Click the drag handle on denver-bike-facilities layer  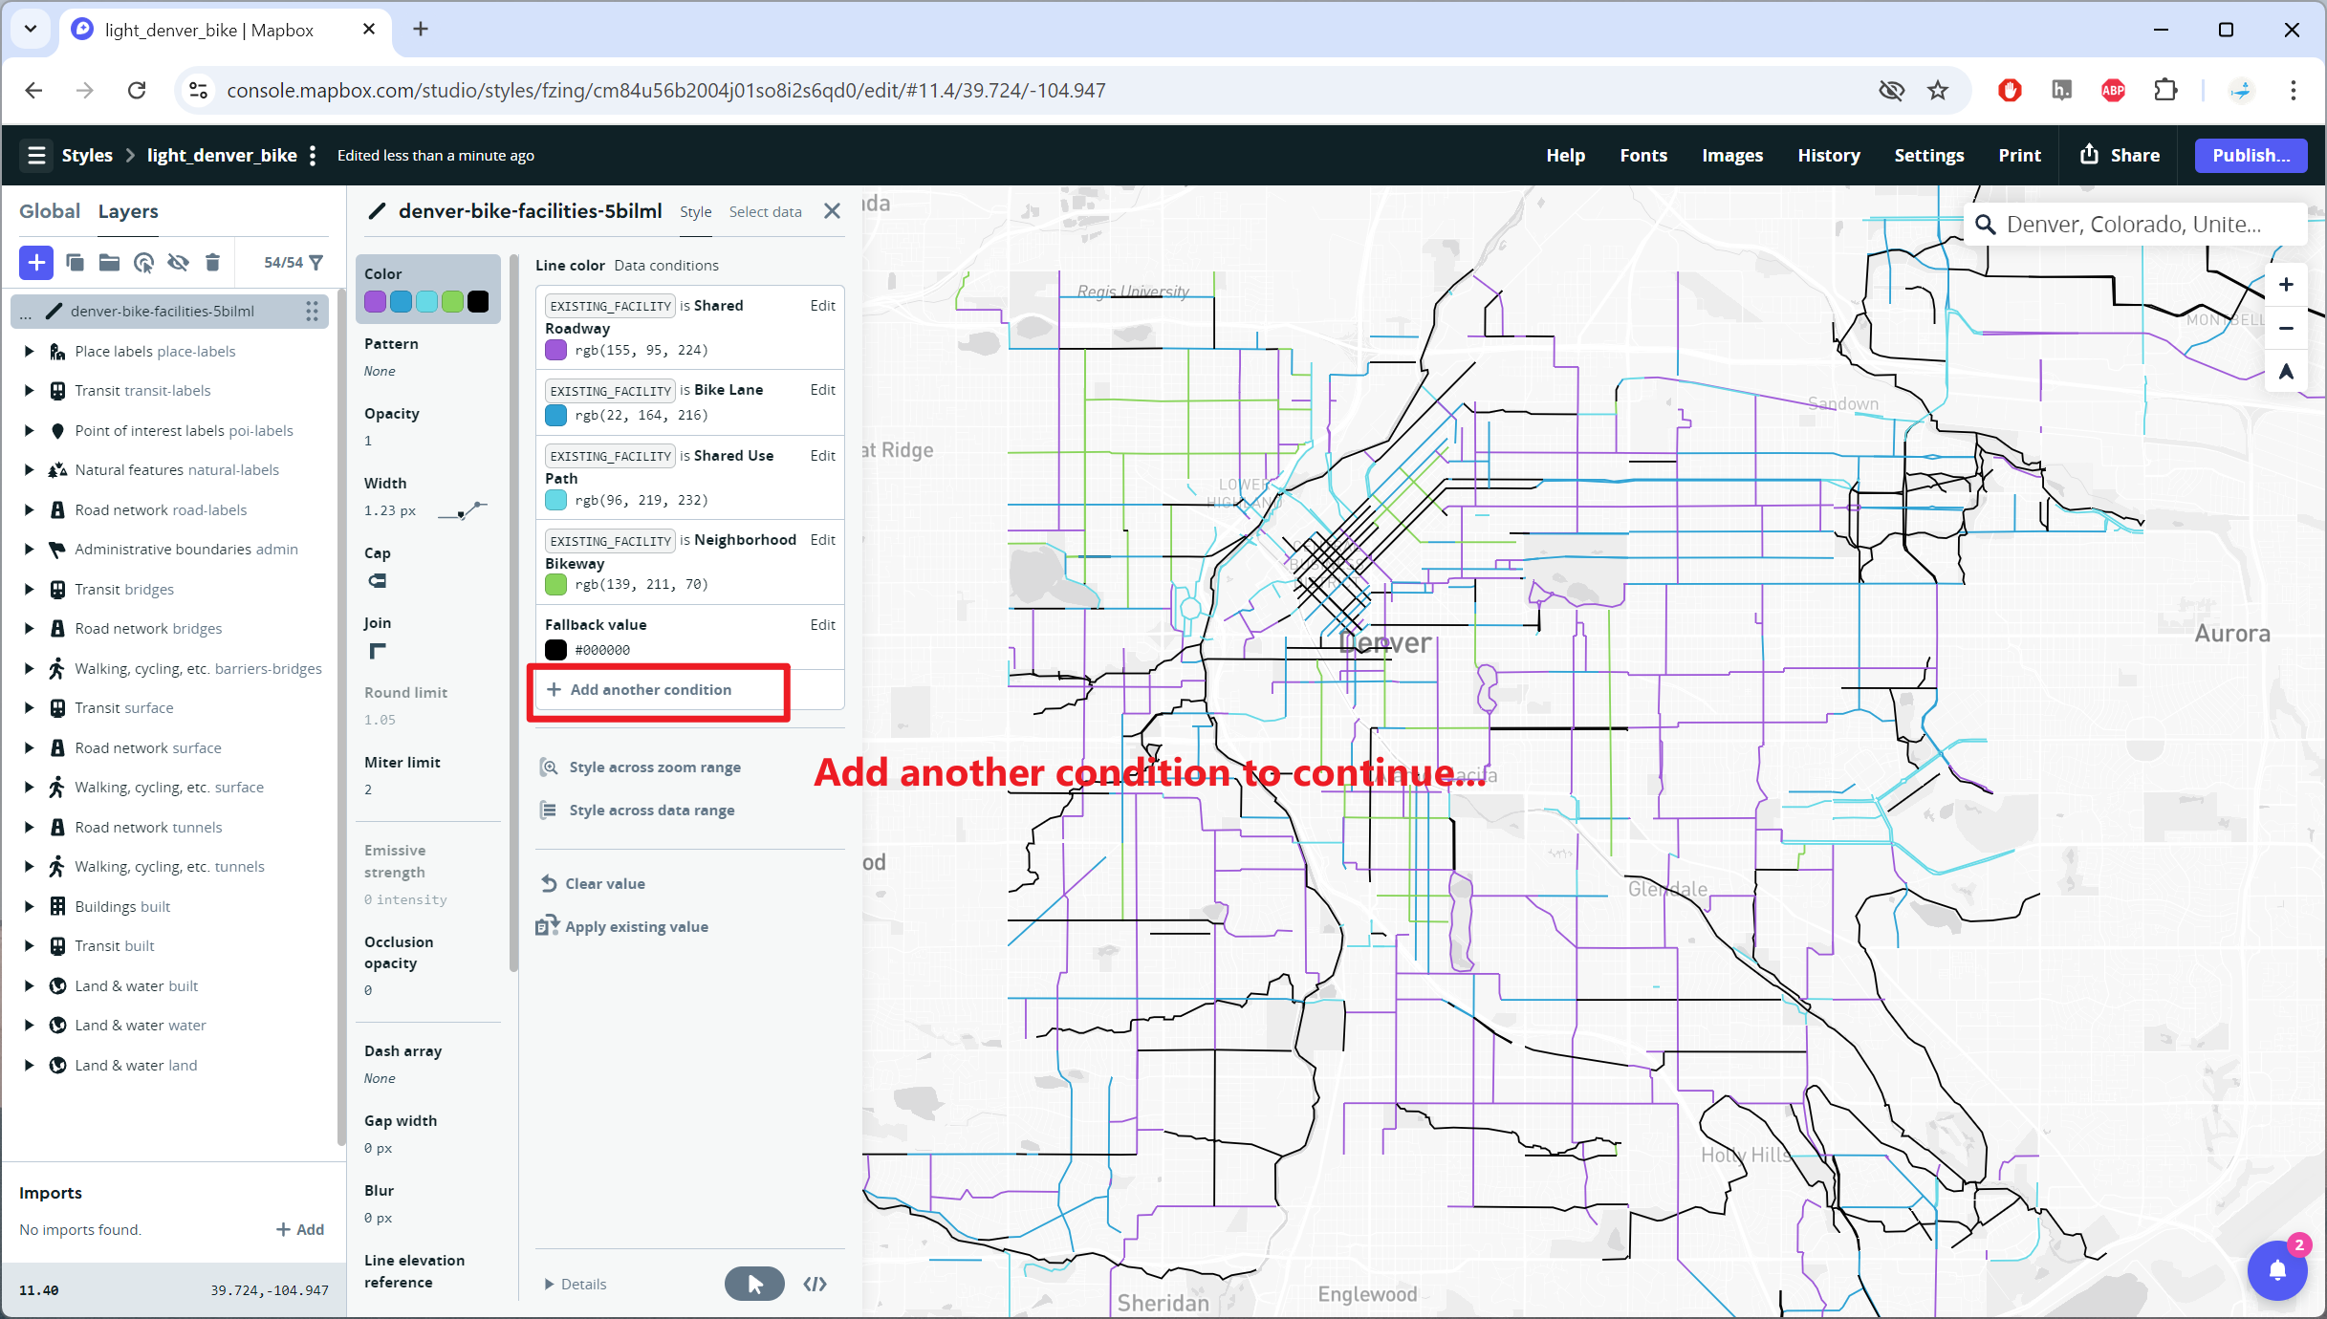tap(312, 311)
